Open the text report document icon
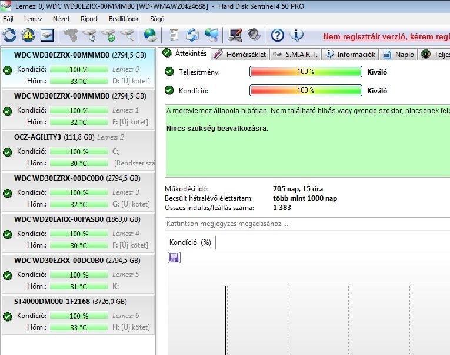 [x=174, y=35]
